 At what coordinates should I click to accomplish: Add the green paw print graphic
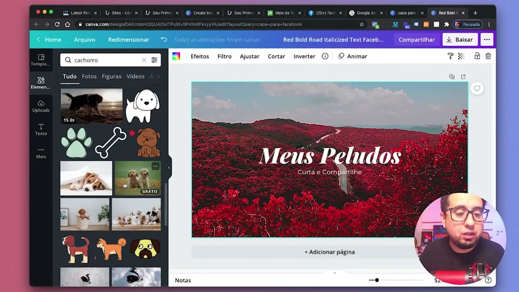[x=76, y=142]
